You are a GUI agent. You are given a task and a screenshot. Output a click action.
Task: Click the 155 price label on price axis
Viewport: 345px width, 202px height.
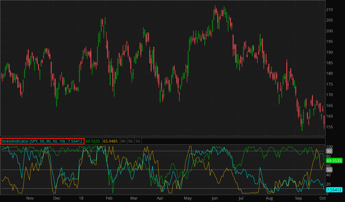click(x=329, y=127)
